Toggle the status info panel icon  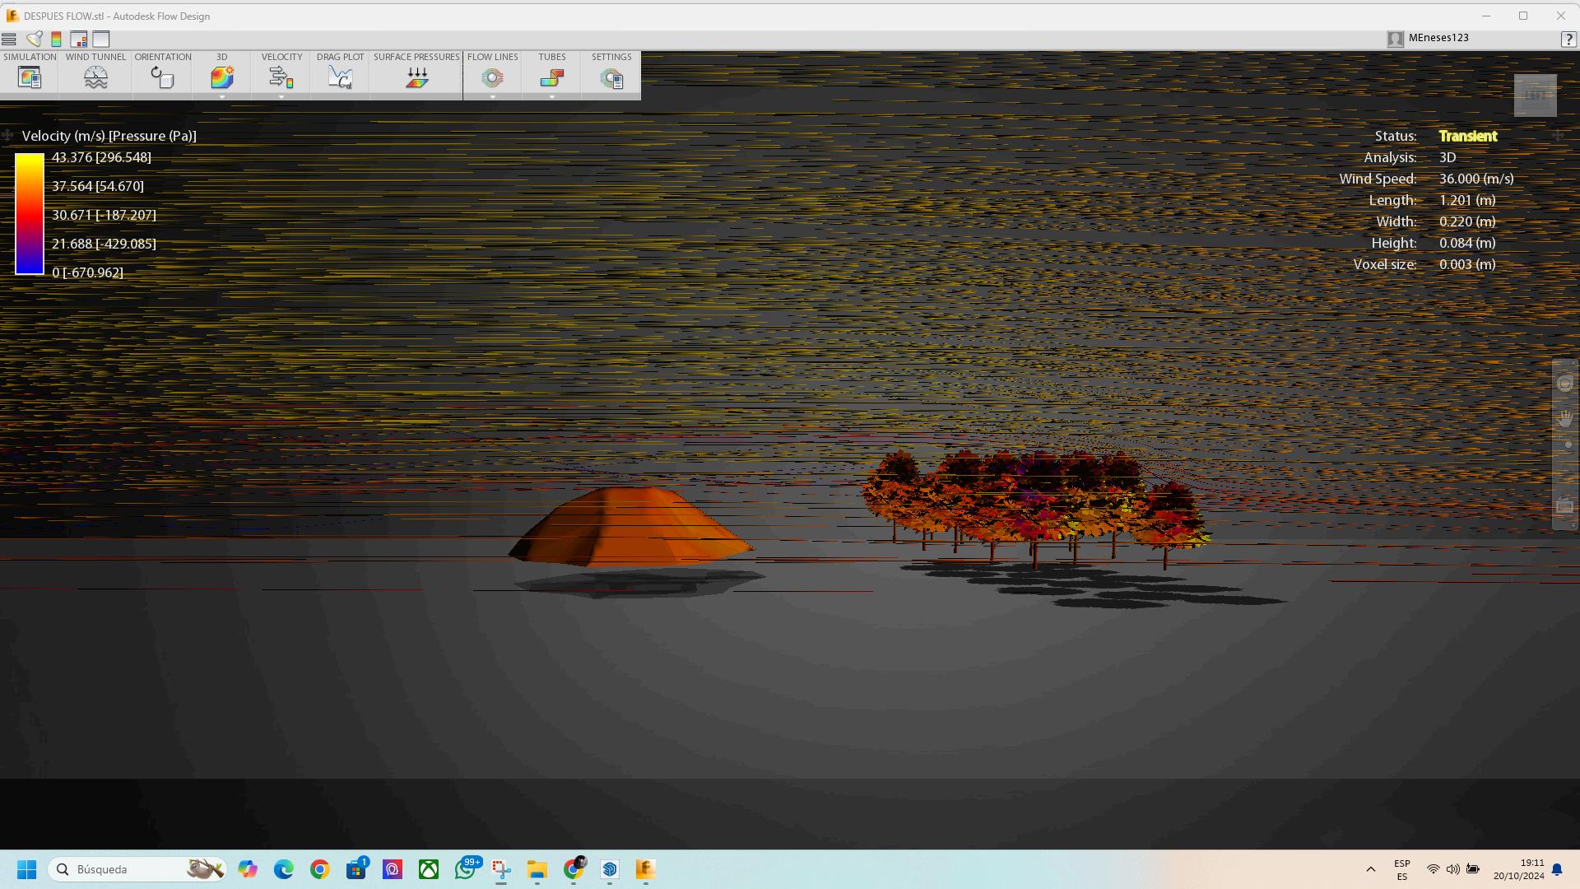pos(79,39)
